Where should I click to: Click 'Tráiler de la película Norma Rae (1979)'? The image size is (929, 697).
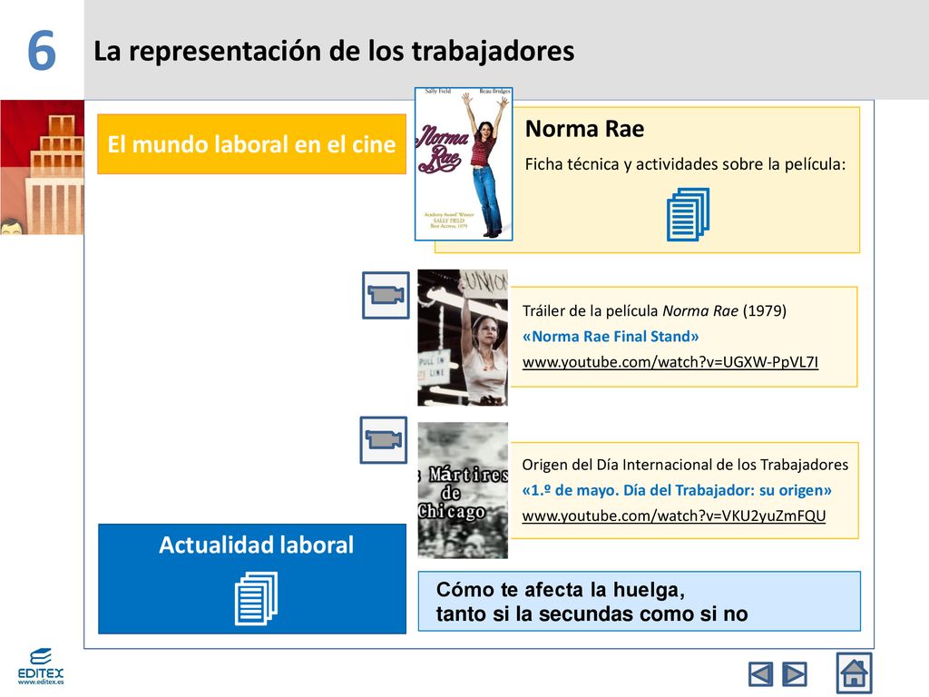(x=654, y=310)
